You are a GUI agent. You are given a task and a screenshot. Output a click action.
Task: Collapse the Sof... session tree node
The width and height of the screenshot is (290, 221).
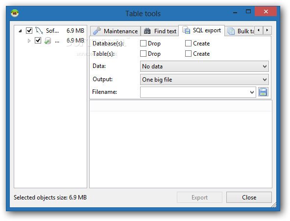[x=20, y=31]
